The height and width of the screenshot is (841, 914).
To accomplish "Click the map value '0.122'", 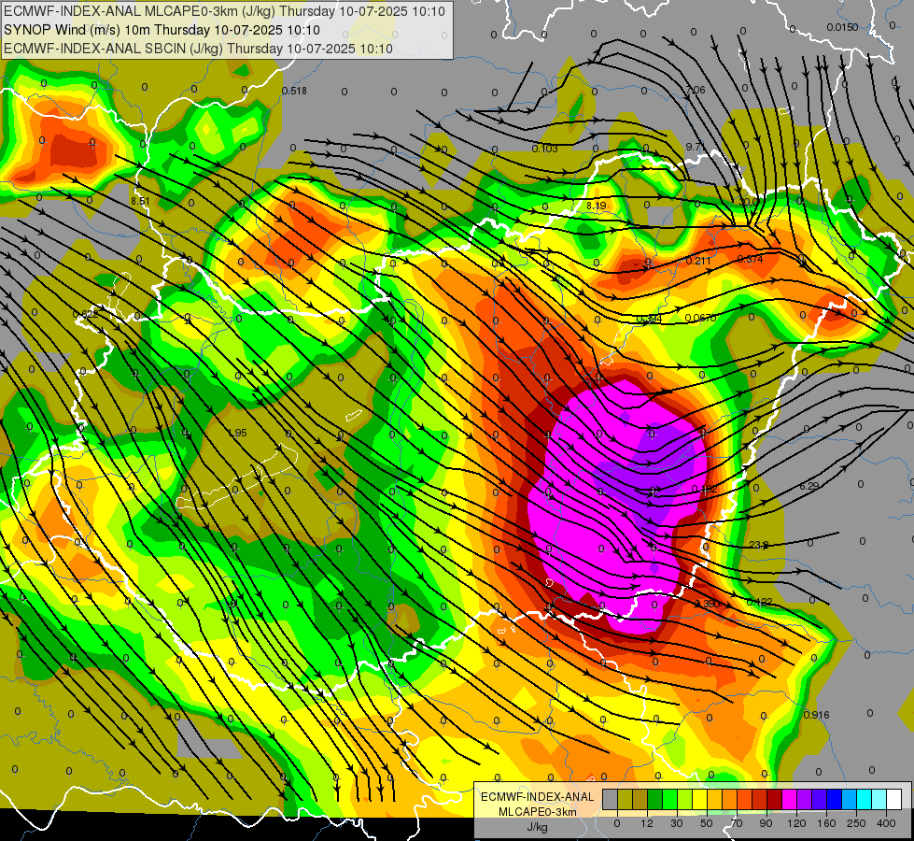I will (760, 602).
